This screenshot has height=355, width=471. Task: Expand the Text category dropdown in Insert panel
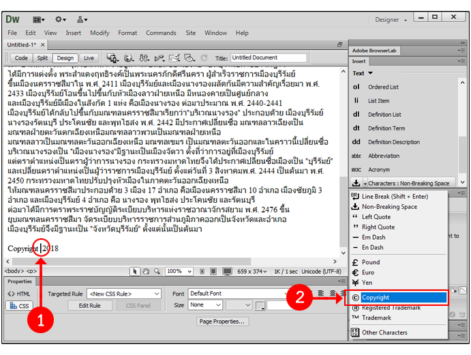[x=371, y=73]
